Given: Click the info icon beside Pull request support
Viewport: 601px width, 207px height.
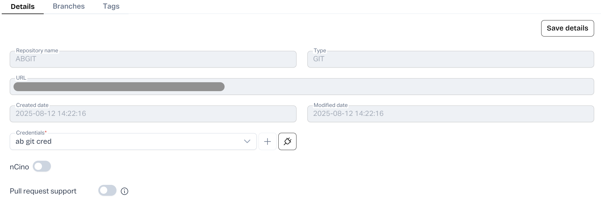Looking at the screenshot, I should (125, 191).
